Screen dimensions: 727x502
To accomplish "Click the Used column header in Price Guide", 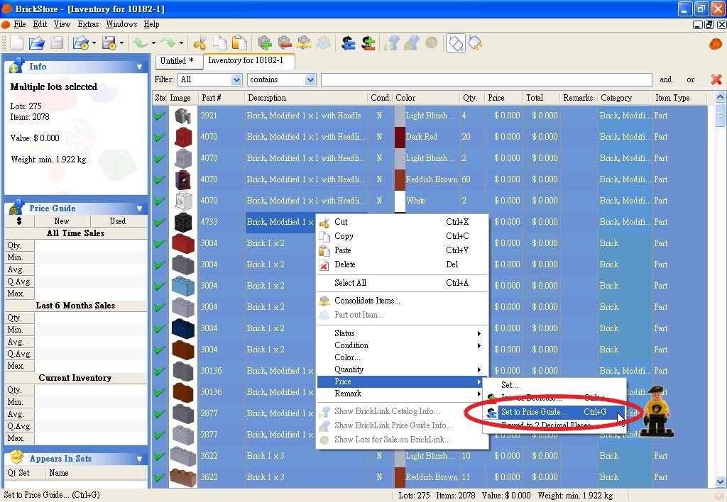I will pyautogui.click(x=119, y=221).
